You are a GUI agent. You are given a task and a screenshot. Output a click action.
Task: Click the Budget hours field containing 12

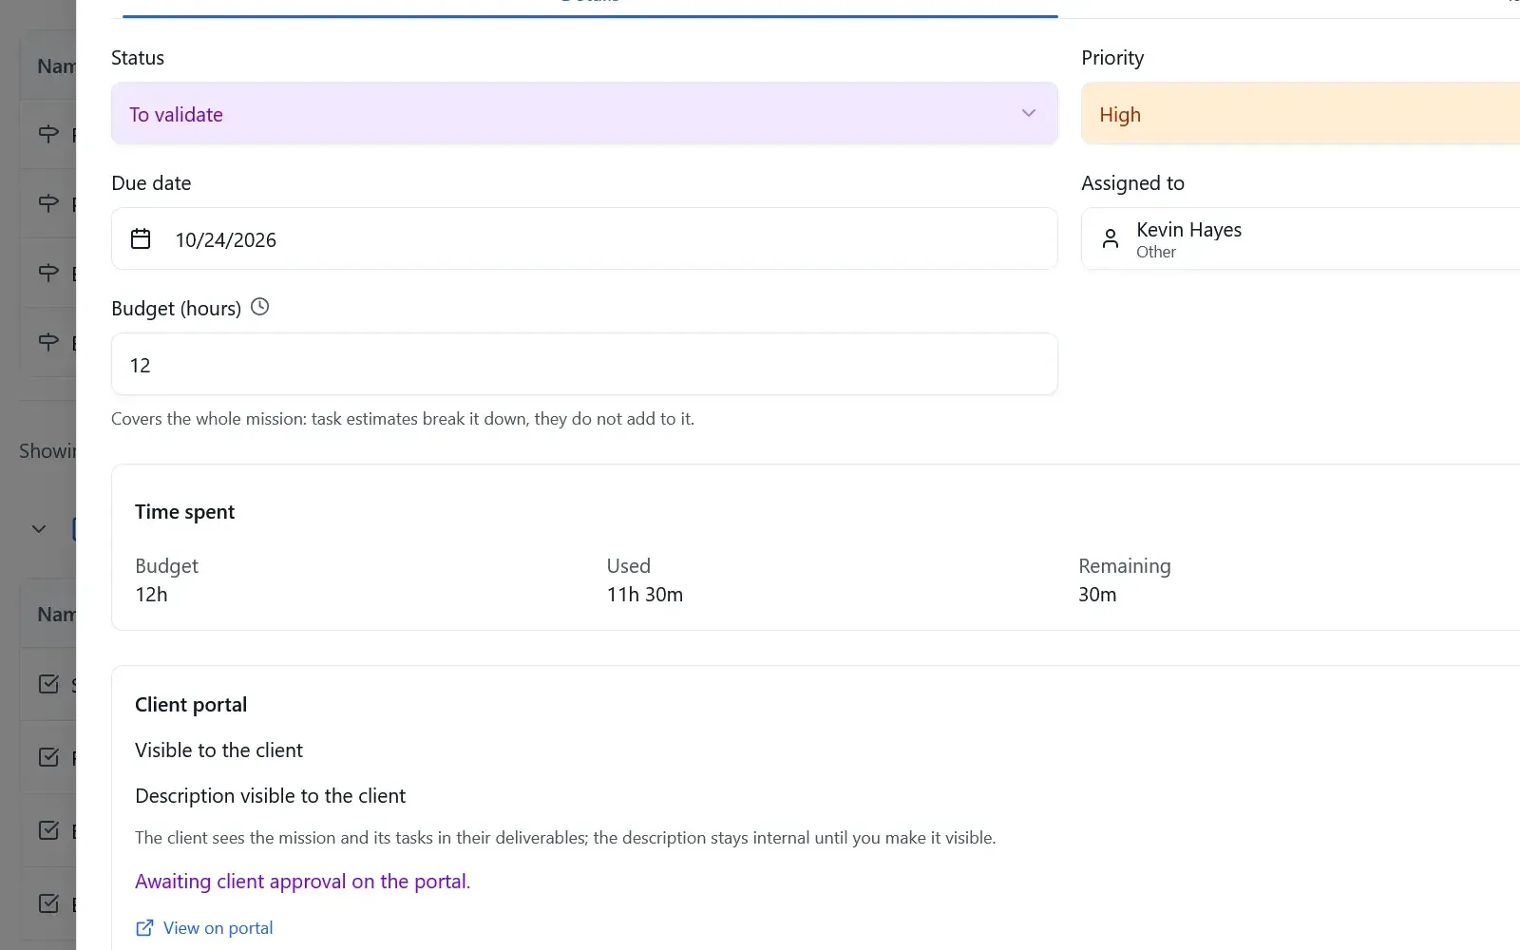pos(584,364)
